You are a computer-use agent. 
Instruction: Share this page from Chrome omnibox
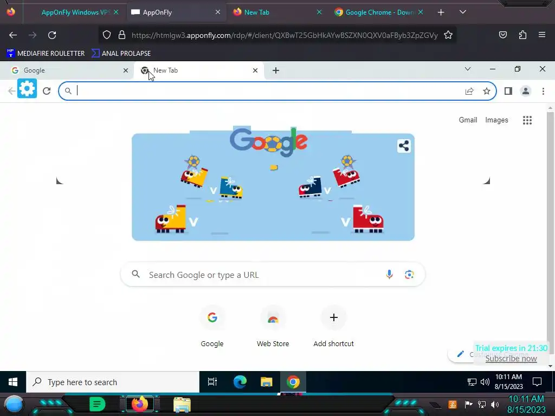coord(469,91)
